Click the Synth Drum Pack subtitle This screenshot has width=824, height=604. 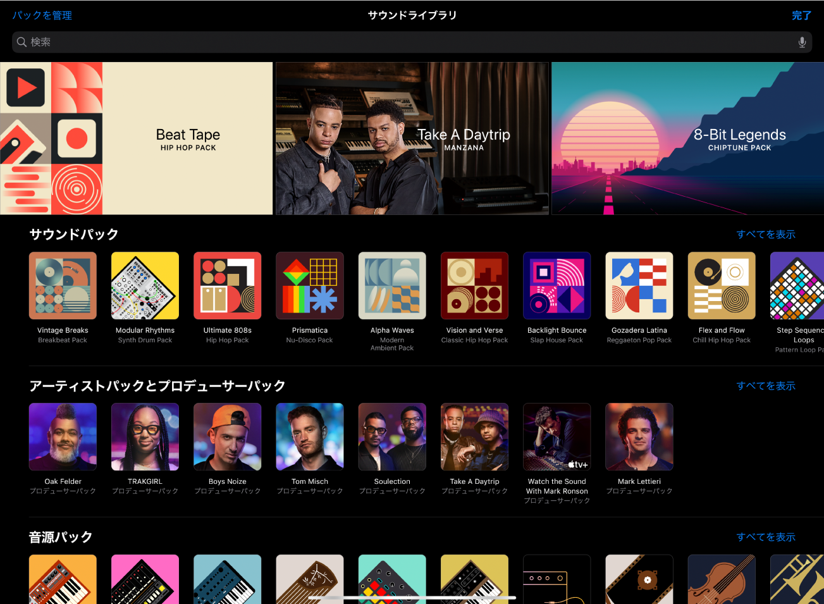point(145,340)
